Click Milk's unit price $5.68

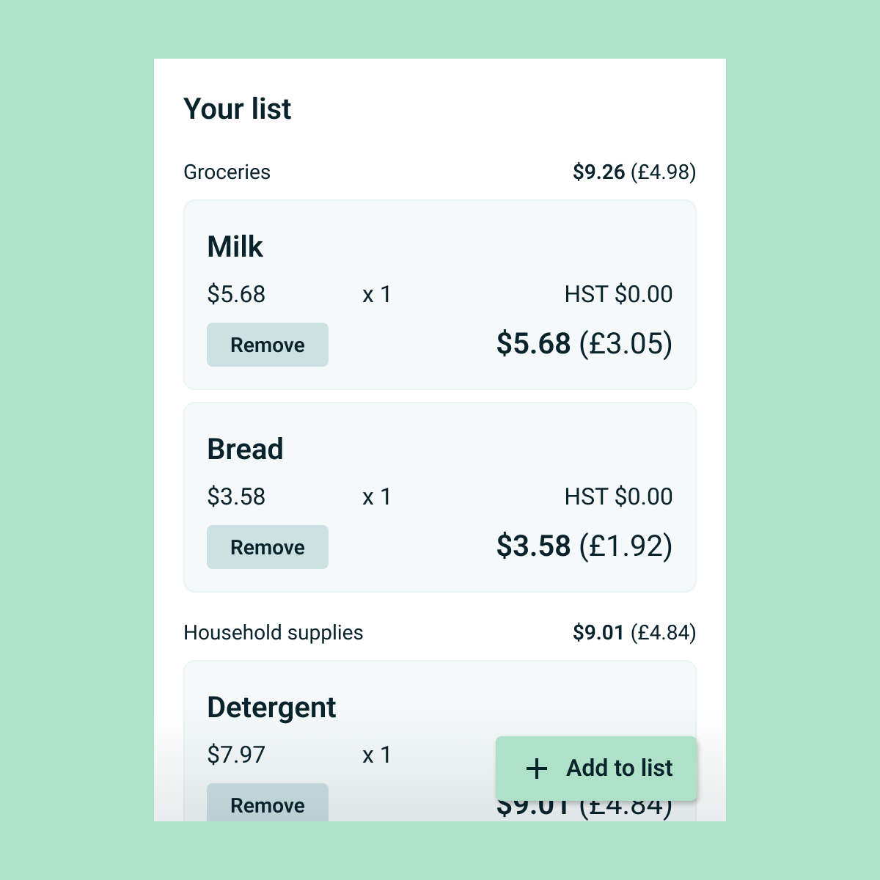[x=236, y=295]
